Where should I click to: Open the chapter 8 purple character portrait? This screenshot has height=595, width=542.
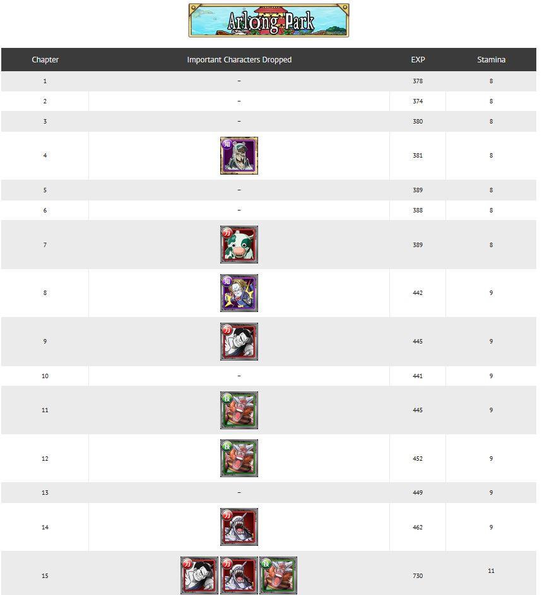tap(239, 293)
